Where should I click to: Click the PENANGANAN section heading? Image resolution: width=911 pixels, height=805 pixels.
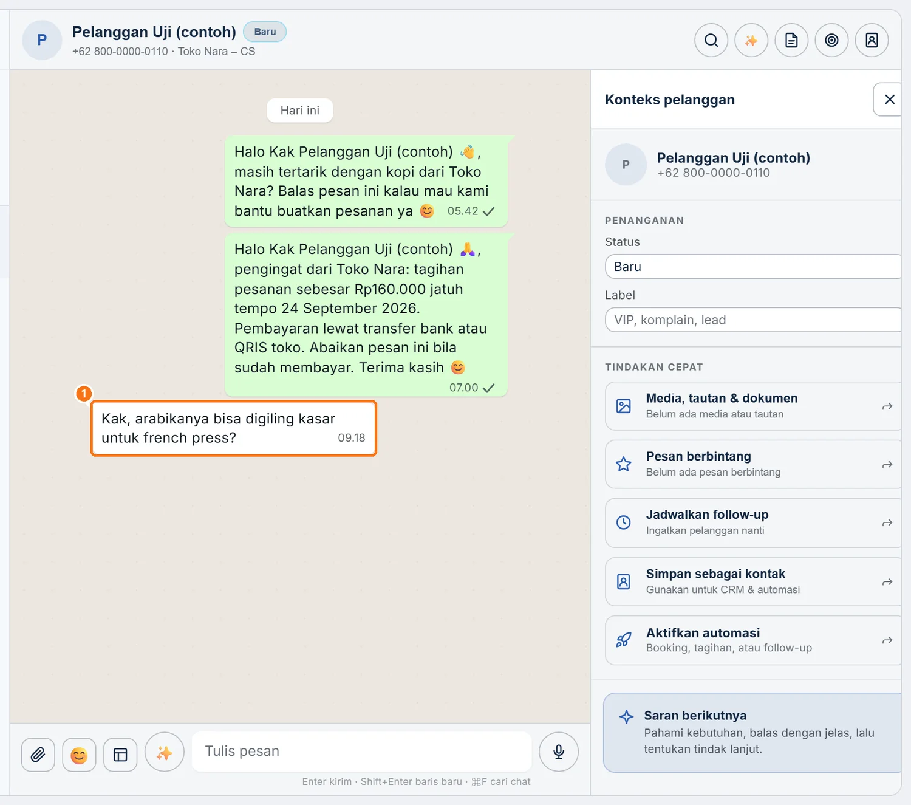(644, 221)
